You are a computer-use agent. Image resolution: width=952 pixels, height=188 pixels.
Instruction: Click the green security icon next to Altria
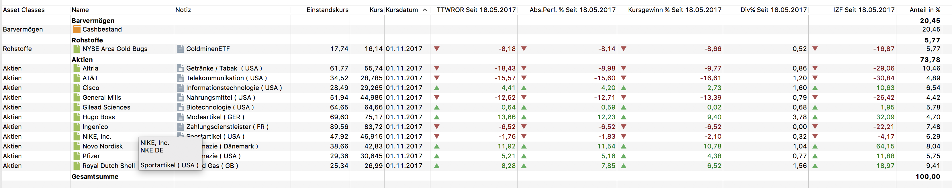(77, 68)
